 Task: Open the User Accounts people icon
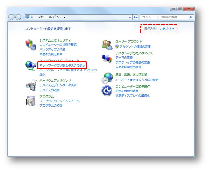[107, 45]
